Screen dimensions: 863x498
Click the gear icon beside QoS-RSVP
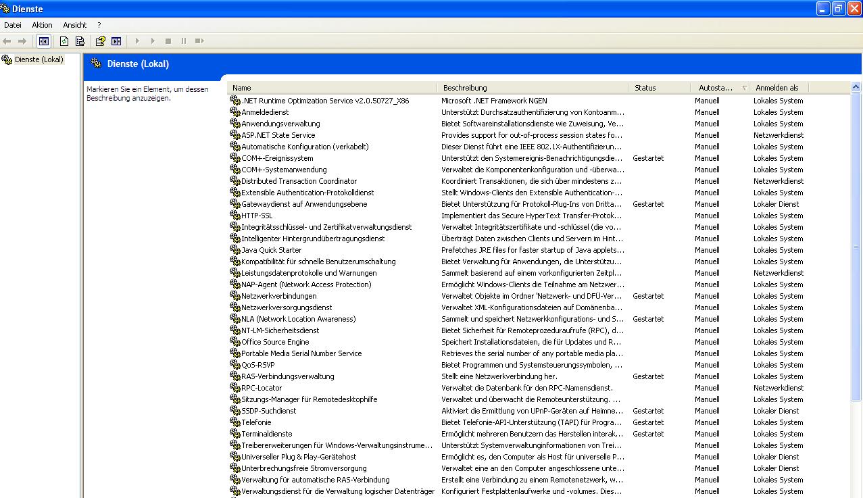click(x=235, y=365)
